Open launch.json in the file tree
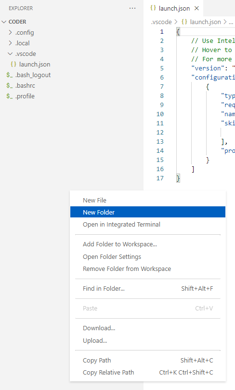 coord(35,65)
